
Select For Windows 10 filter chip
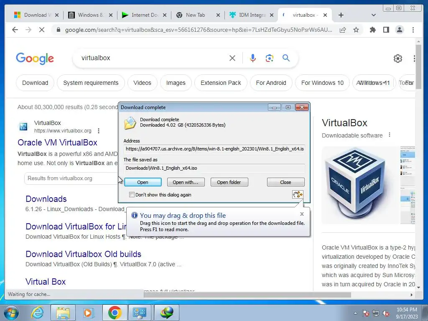pyautogui.click(x=322, y=83)
